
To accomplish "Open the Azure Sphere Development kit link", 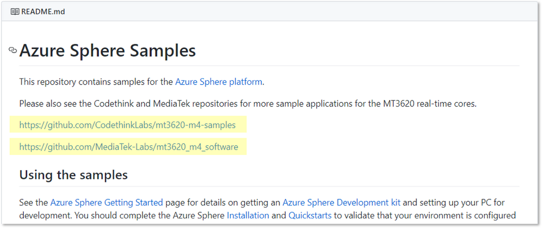I will tap(341, 202).
